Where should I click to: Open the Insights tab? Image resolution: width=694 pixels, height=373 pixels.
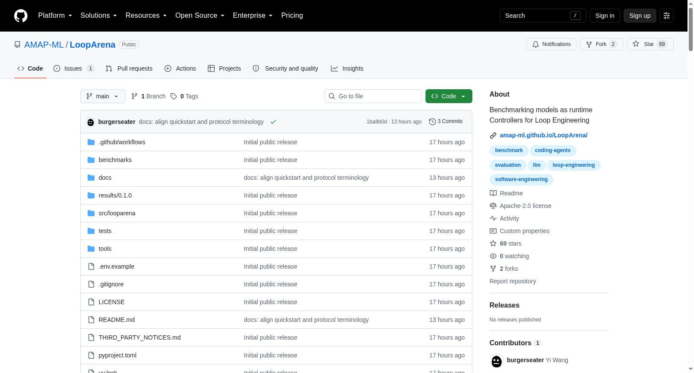click(x=347, y=68)
